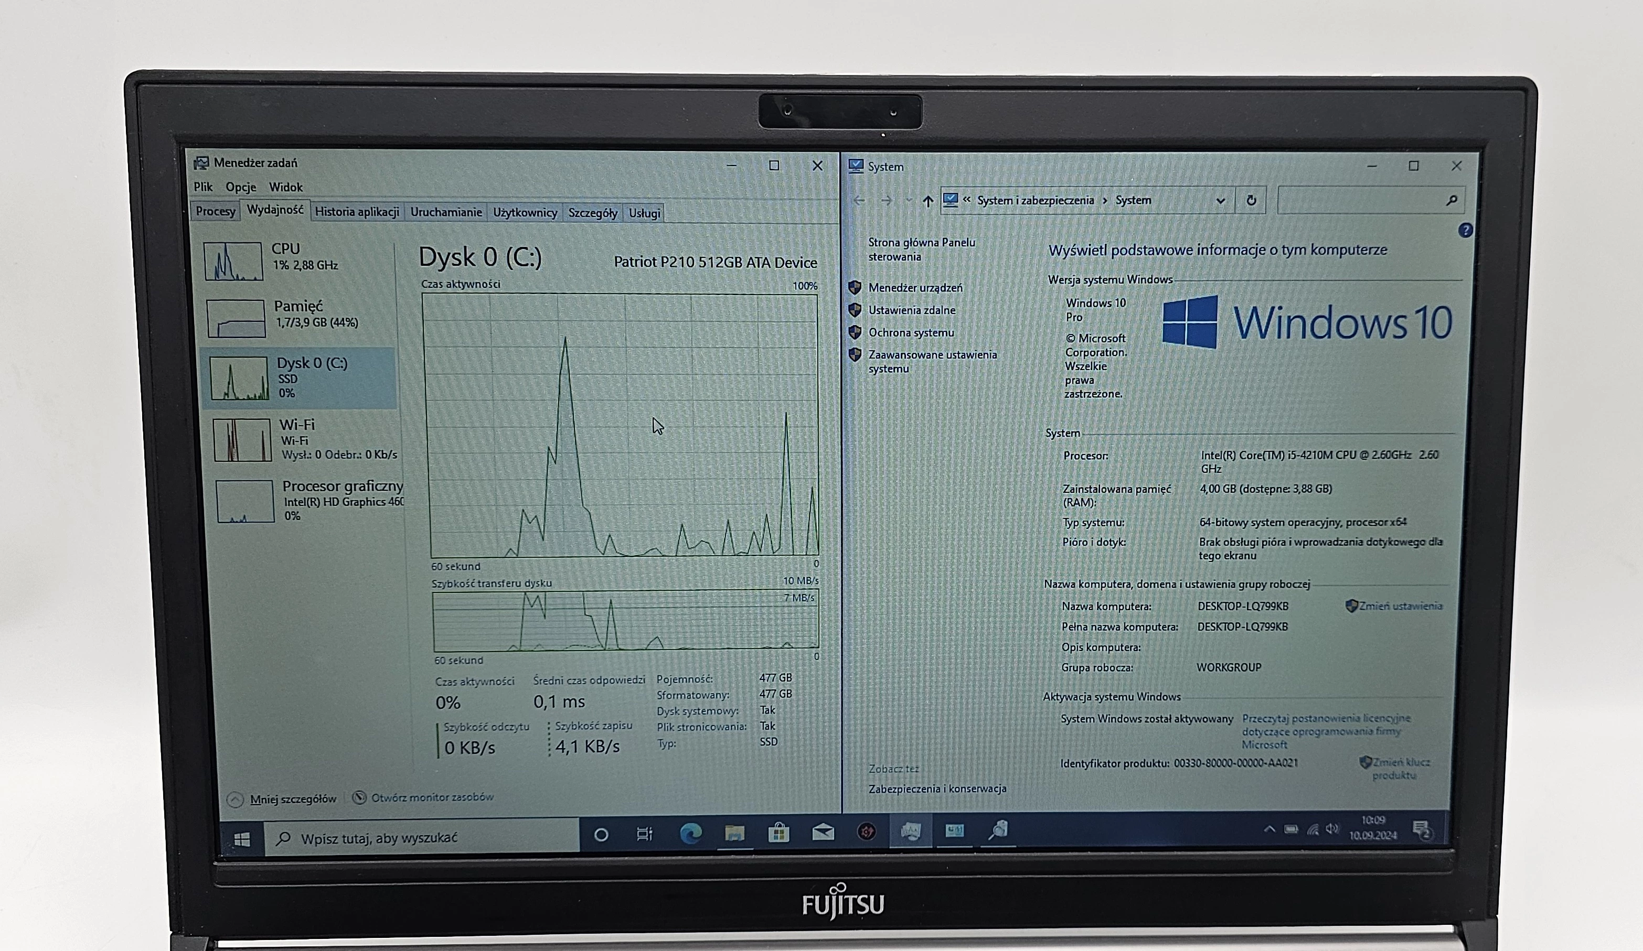Refresh the System window
This screenshot has height=951, width=1643.
tap(1251, 201)
